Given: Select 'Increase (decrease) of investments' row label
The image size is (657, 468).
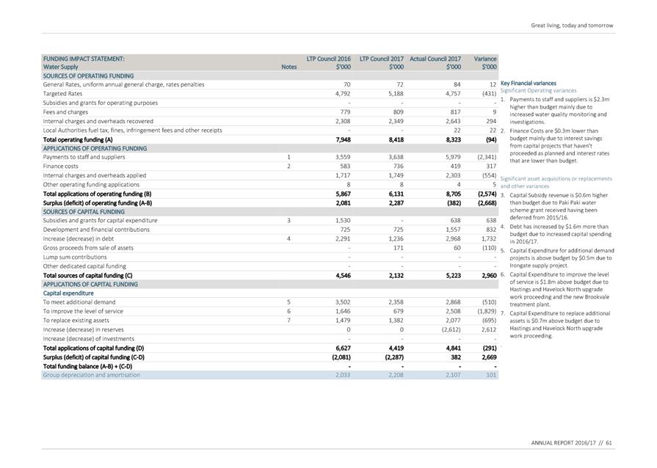Looking at the screenshot, I should [x=89, y=339].
